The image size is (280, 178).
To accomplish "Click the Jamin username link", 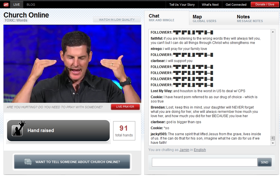I will (184, 150).
